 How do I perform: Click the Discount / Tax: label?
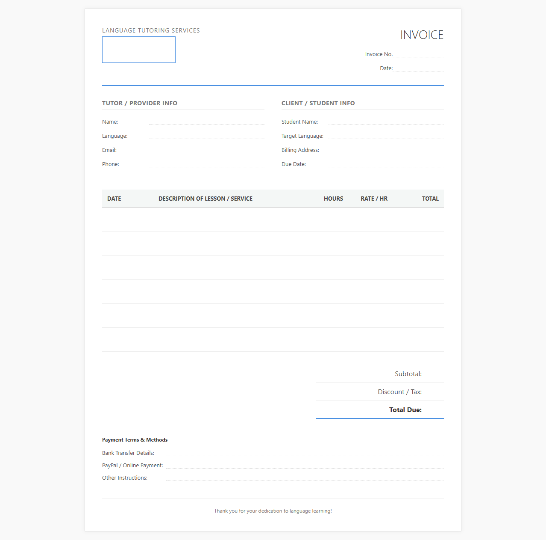pos(400,392)
